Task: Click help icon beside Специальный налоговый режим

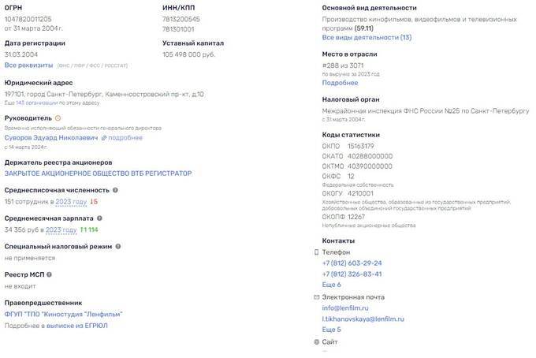Action: click(118, 247)
